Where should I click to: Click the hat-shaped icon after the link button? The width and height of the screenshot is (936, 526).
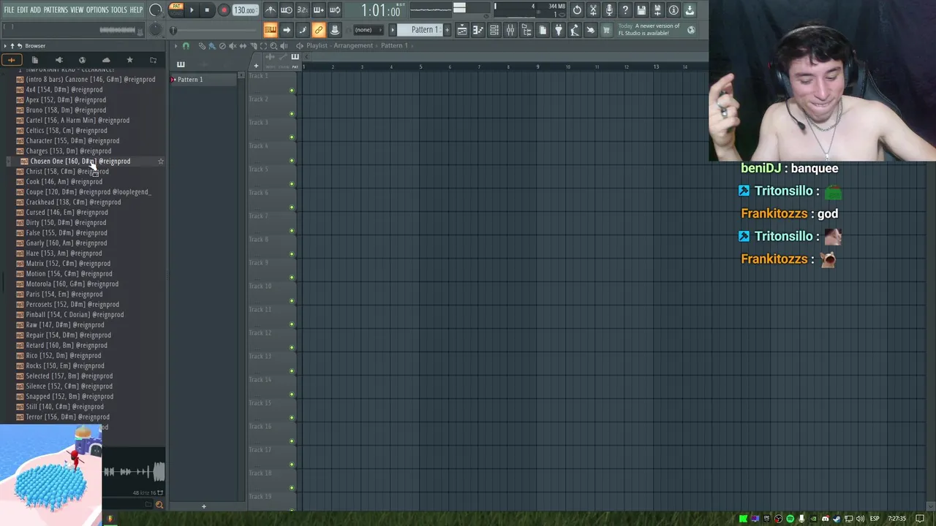[335, 30]
